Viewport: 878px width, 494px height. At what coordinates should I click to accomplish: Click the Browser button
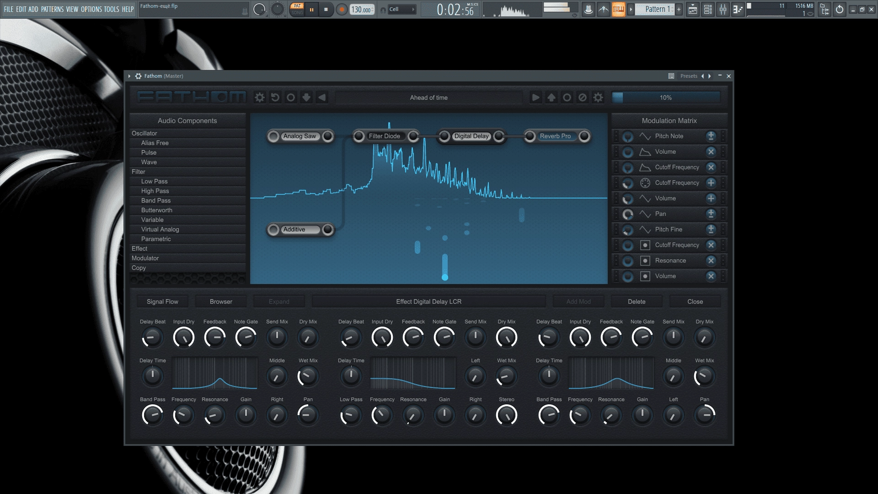[x=221, y=301]
